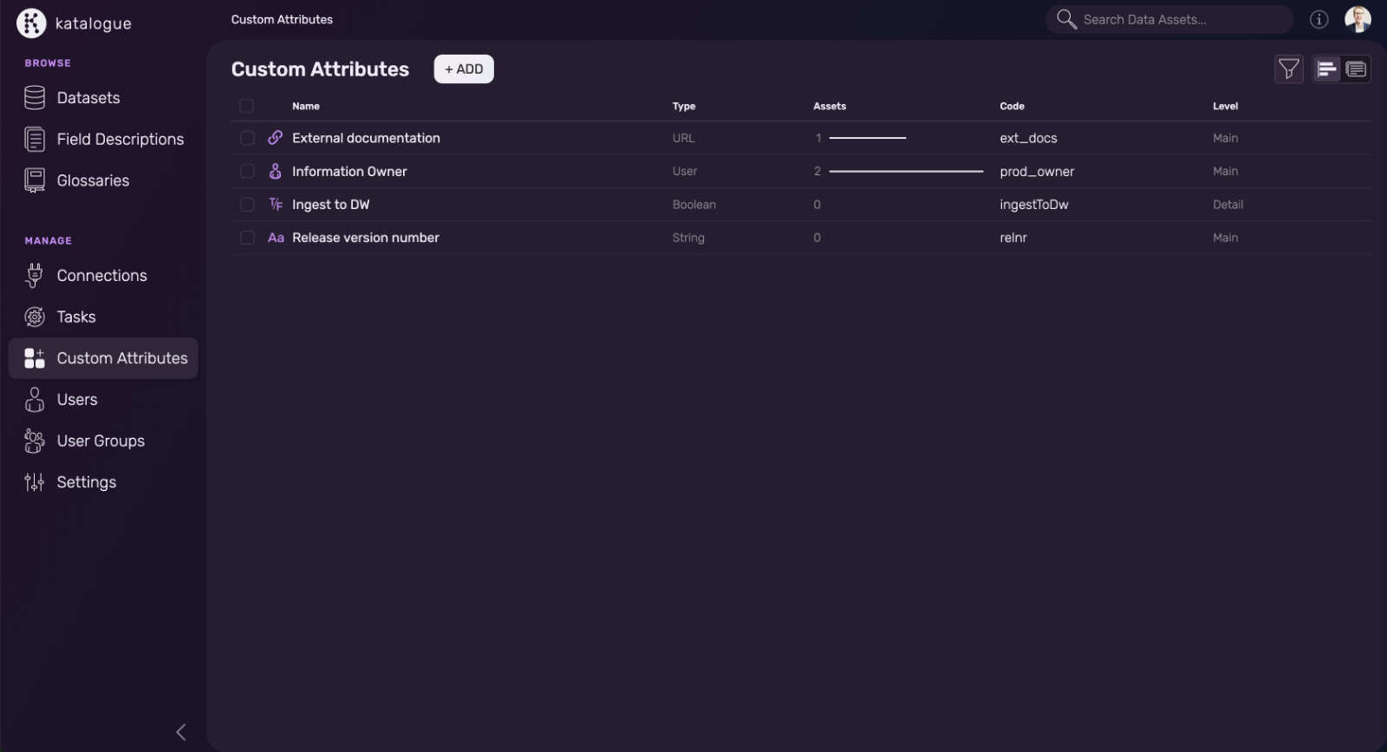The width and height of the screenshot is (1387, 752).
Task: Click the katalogue logo icon
Action: tap(31, 23)
